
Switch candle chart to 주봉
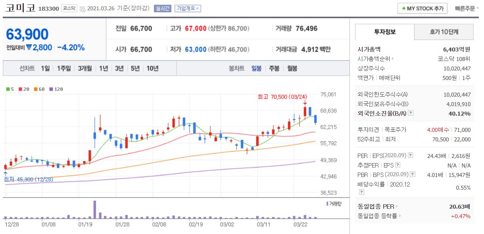[x=274, y=68]
